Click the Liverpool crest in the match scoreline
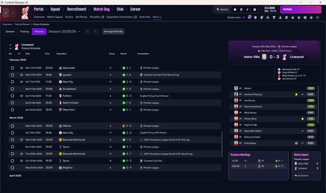The height and width of the screenshot is (193, 326). click(284, 57)
